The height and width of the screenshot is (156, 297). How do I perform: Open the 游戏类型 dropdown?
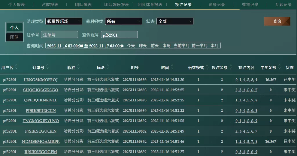click(64, 21)
